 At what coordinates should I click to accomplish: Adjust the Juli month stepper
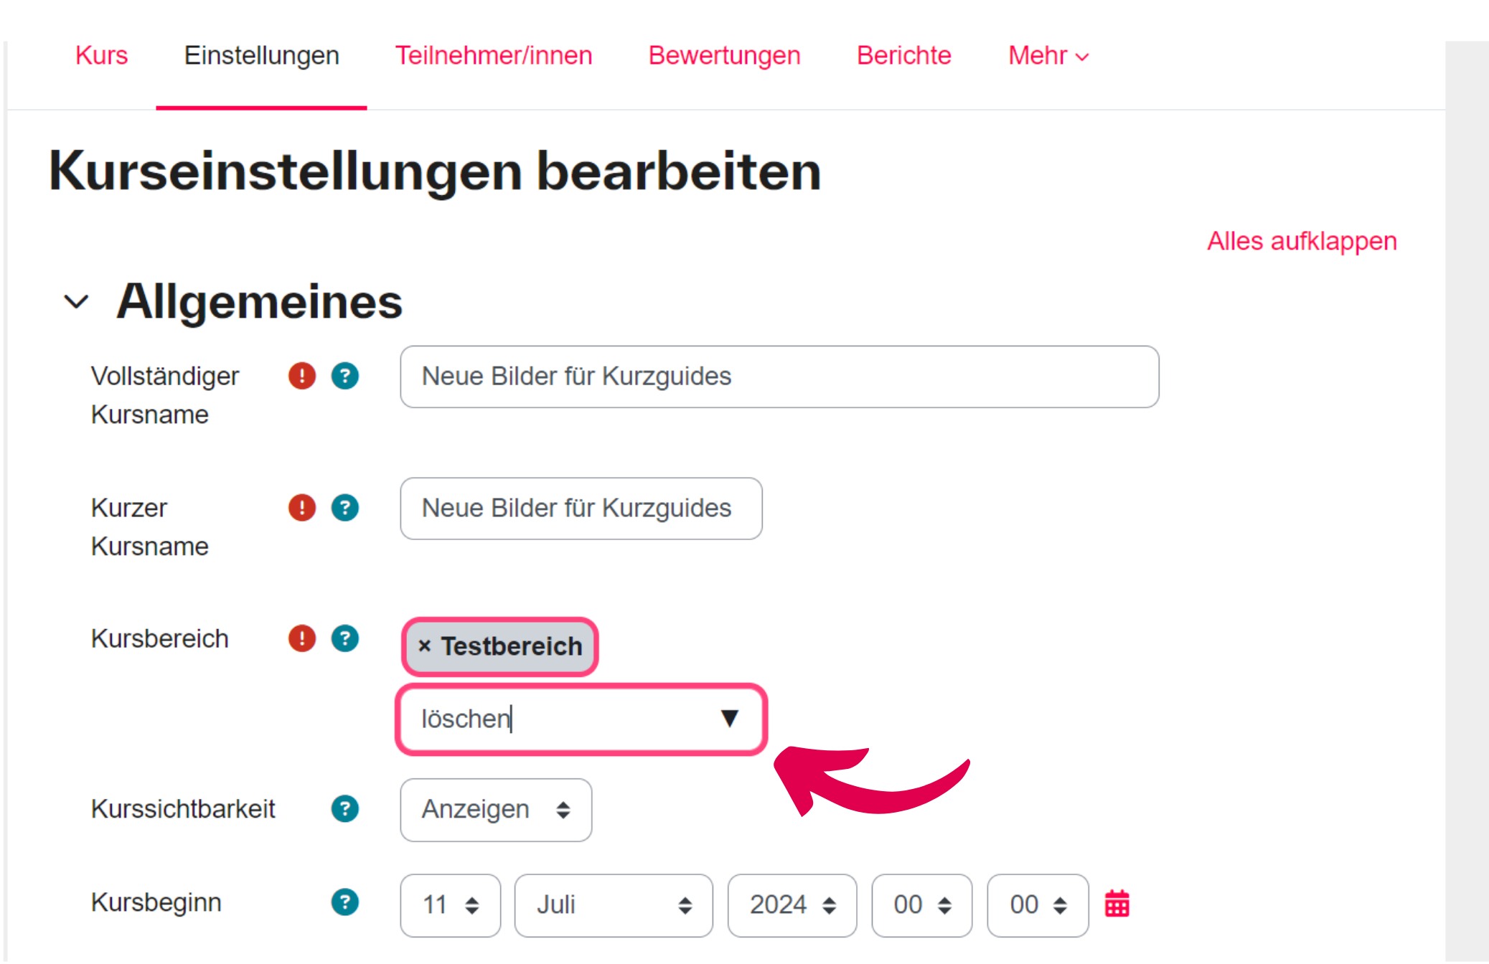click(685, 905)
